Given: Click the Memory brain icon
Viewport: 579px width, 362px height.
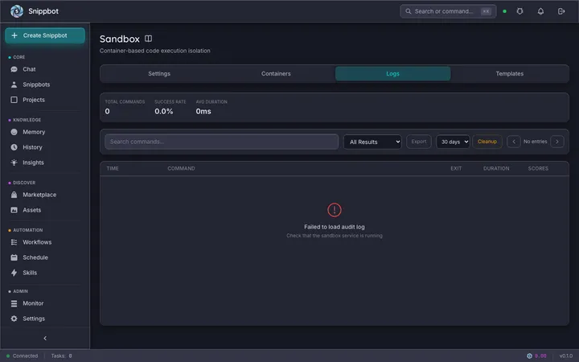Looking at the screenshot, I should (14, 132).
